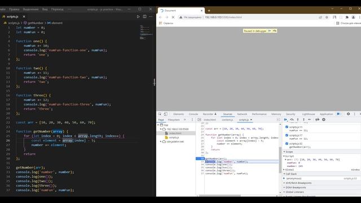Viewport: 361px width, 203px height.
Task: Uncheck breakpoint scripts.js:32
Action: pos(287,143)
